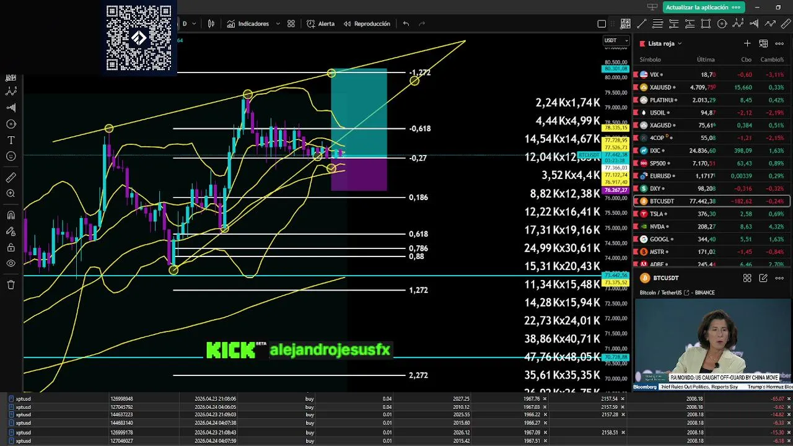Open the watchlist advanced view table icon
The image size is (793, 446).
(763, 43)
